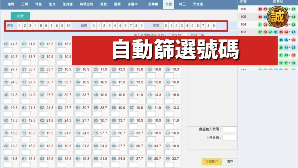Click draw period 106 row
Image resolution: width=298 pixels, height=168 pixels.
coord(268,9)
